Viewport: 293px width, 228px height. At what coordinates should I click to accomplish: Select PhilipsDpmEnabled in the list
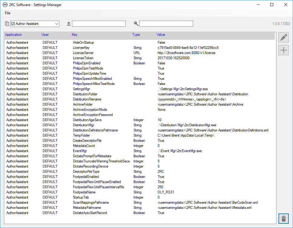tap(87, 63)
